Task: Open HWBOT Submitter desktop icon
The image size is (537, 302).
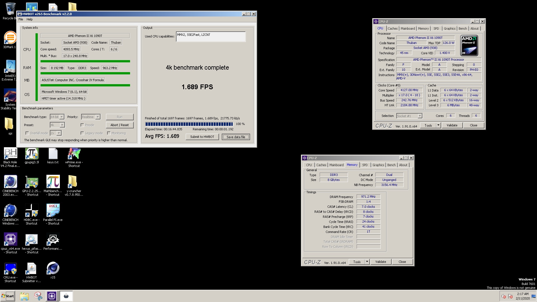Action: tap(32, 272)
